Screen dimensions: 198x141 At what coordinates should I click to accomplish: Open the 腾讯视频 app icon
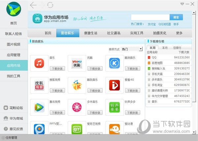pos(39,107)
